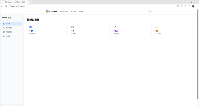
Task: Click the book icon beside 课程管理
Action: click(4, 32)
